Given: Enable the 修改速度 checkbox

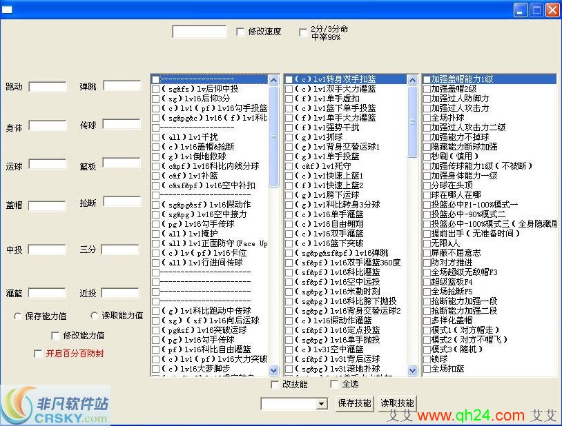Looking at the screenshot, I should [240, 32].
